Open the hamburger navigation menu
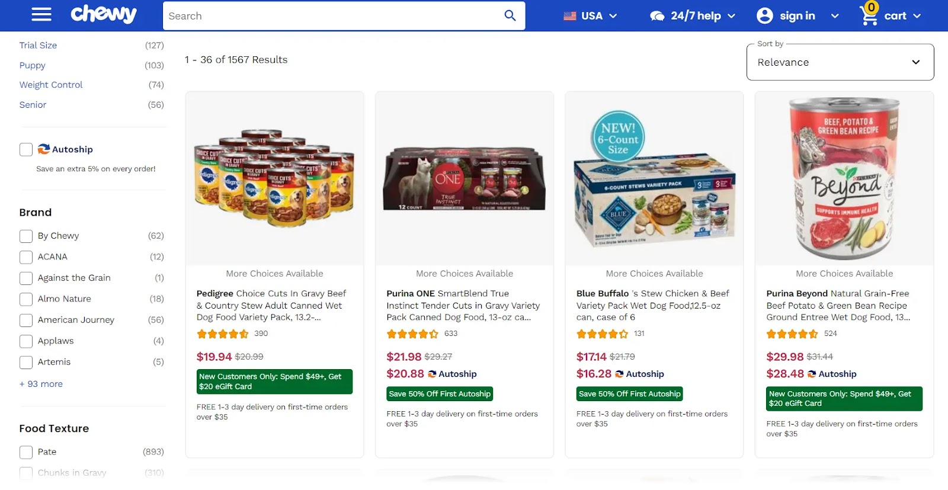 pyautogui.click(x=40, y=15)
